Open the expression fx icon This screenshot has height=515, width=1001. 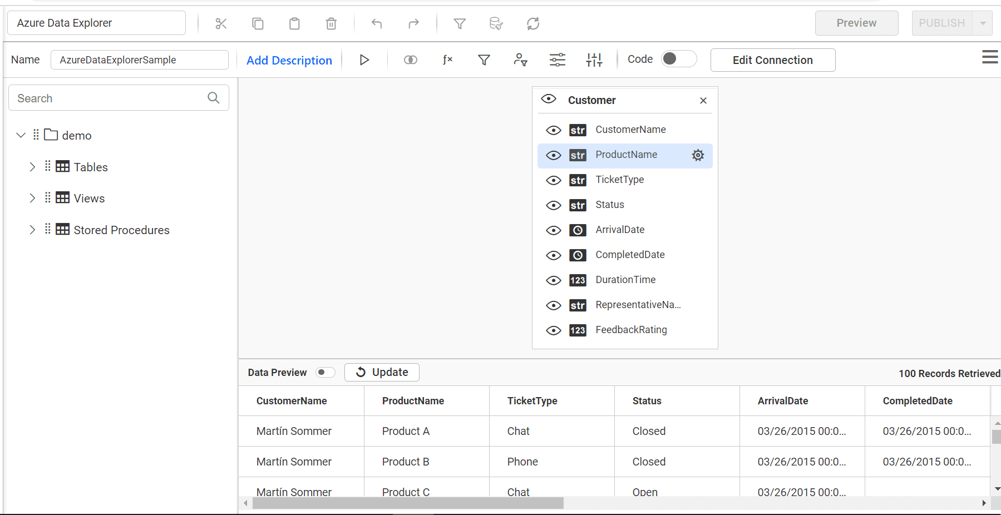[x=447, y=60]
